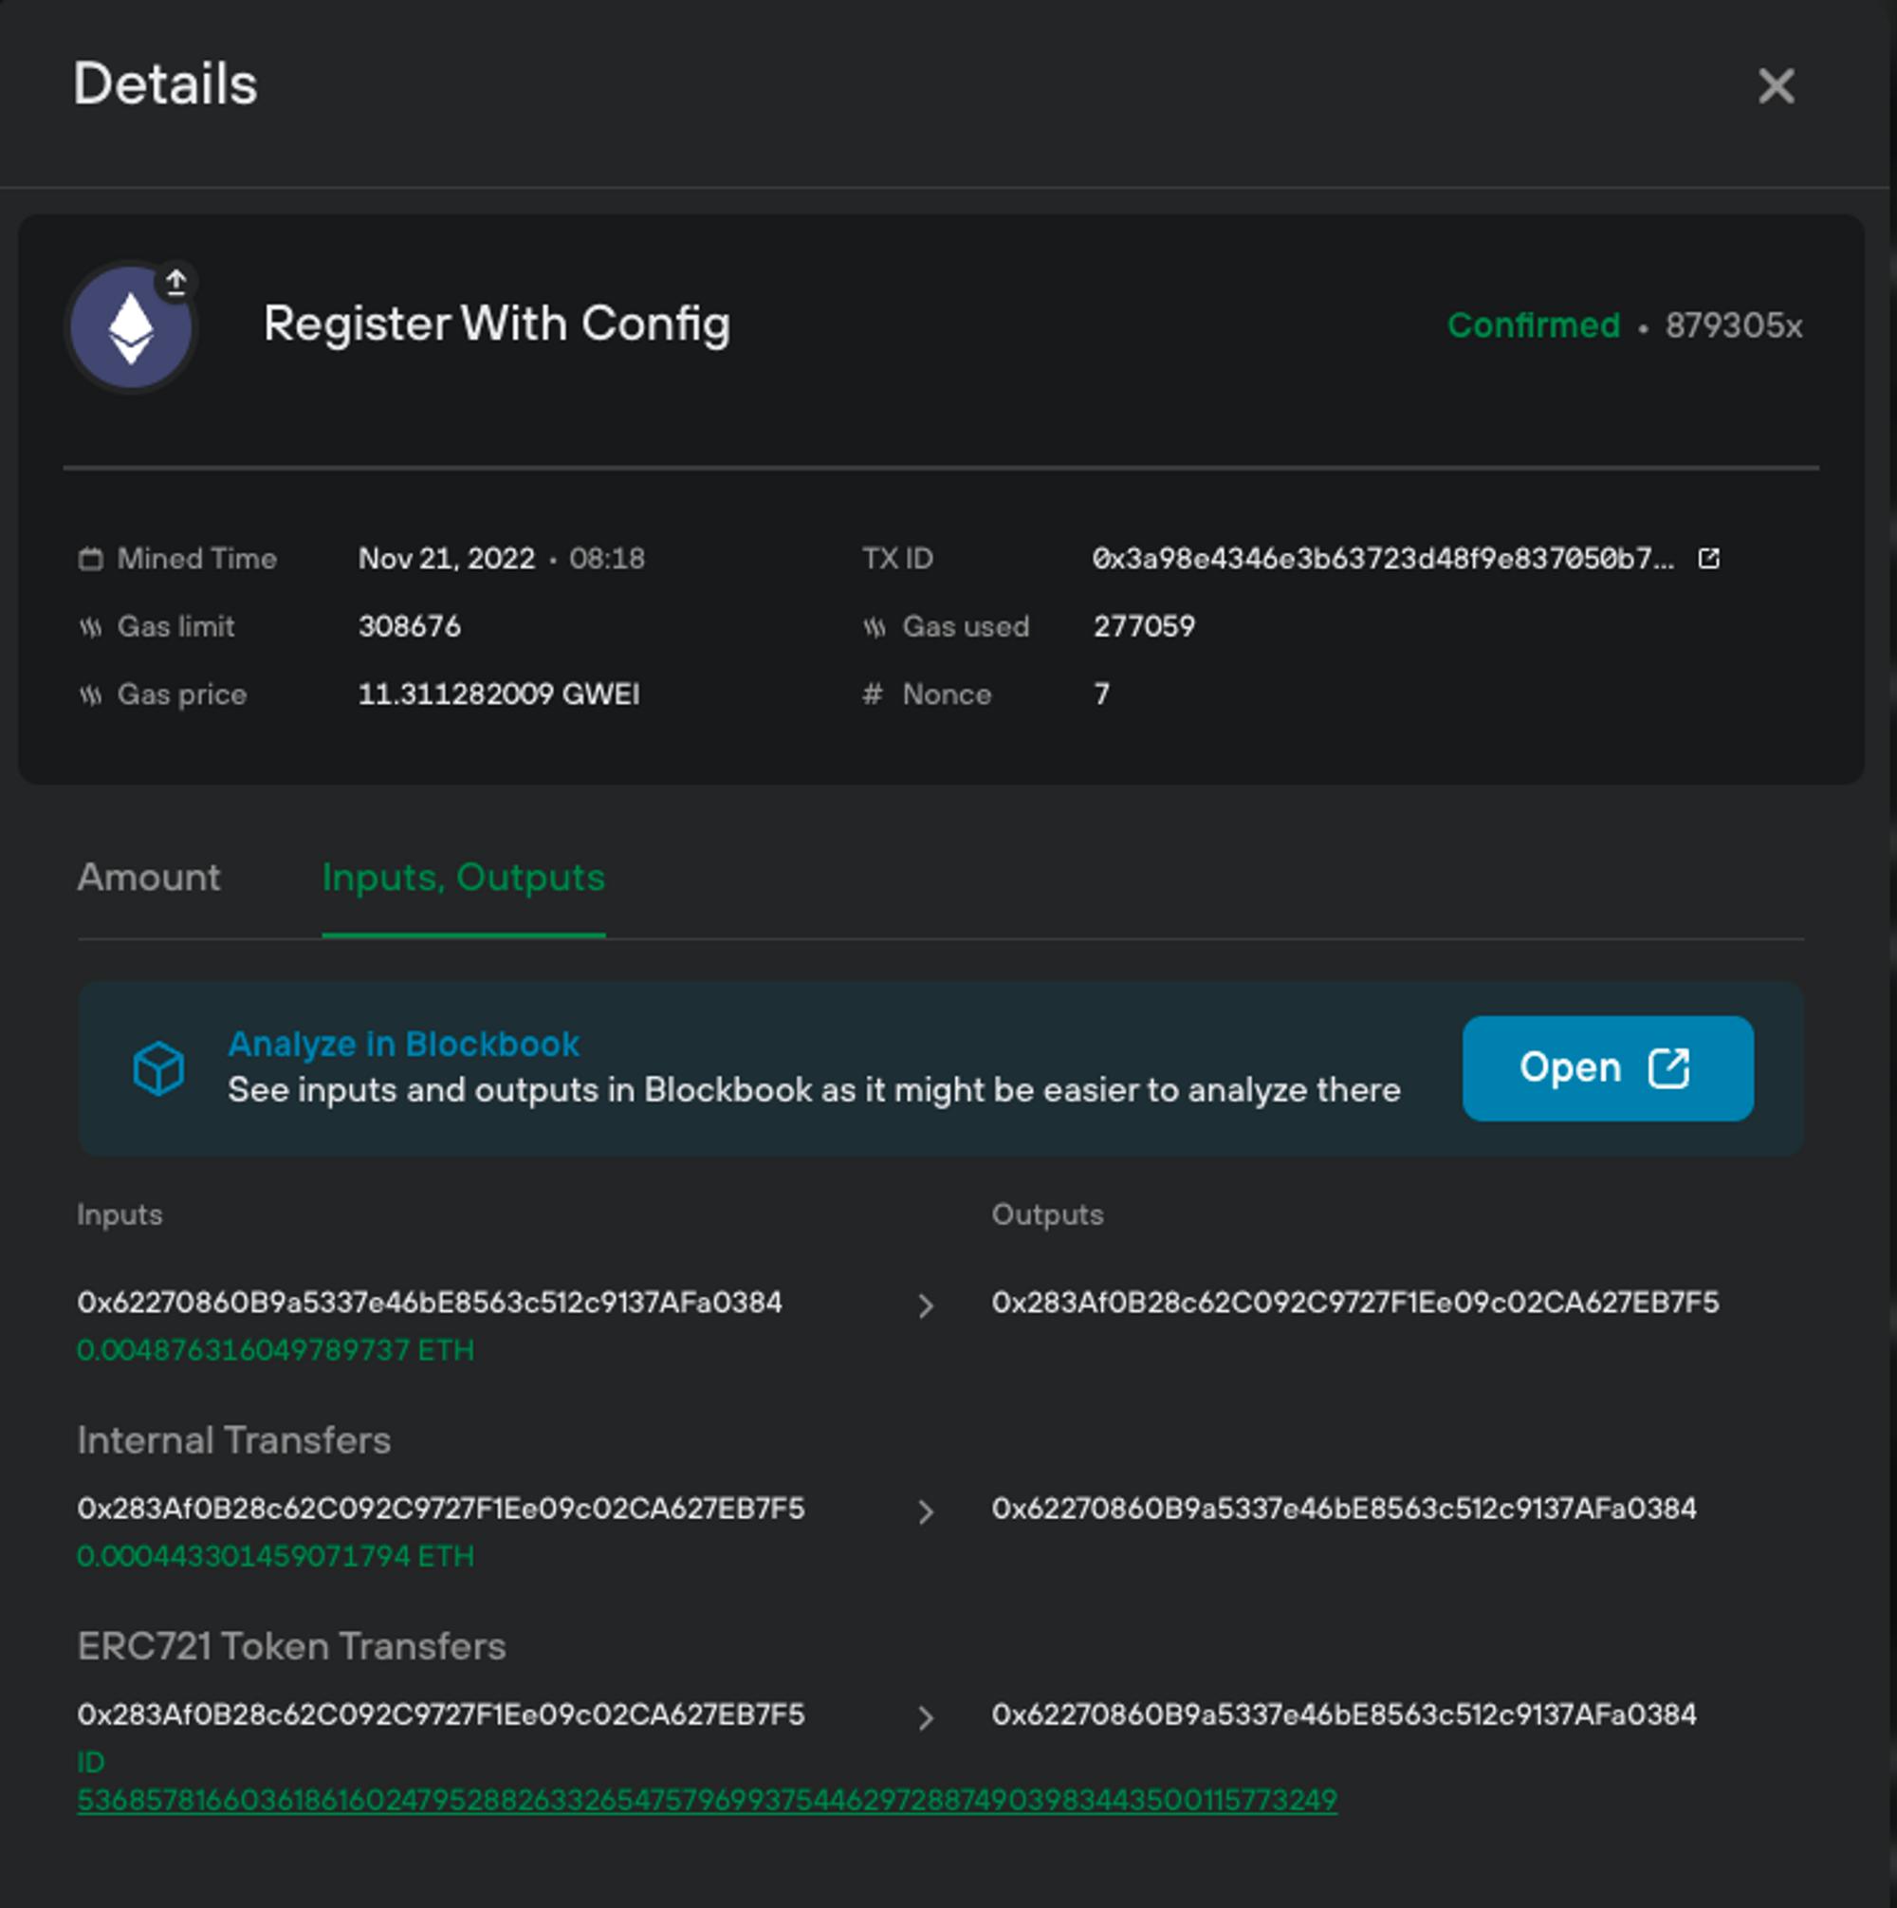This screenshot has height=1908, width=1897.
Task: Switch to the Amount tab
Action: point(149,877)
